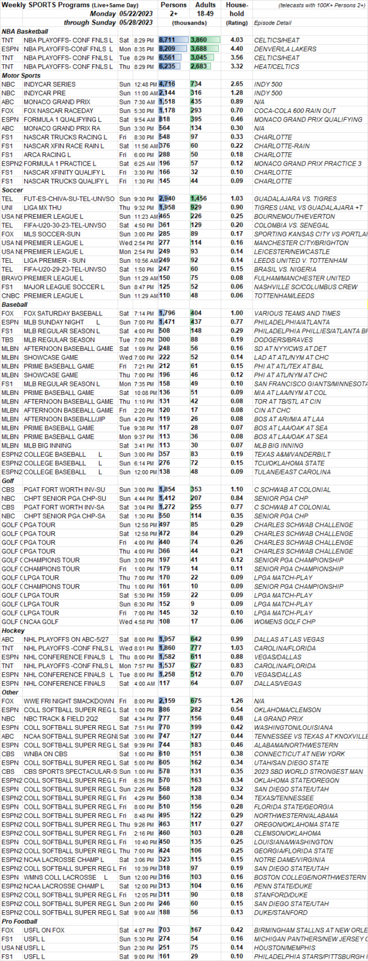Click the 'HEAT/CELTICS' episode detail
Viewport: 368px width, 961px height.
click(x=274, y=67)
